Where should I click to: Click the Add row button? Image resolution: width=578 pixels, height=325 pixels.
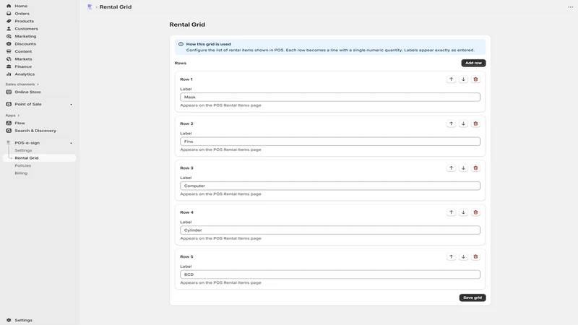[x=473, y=63]
